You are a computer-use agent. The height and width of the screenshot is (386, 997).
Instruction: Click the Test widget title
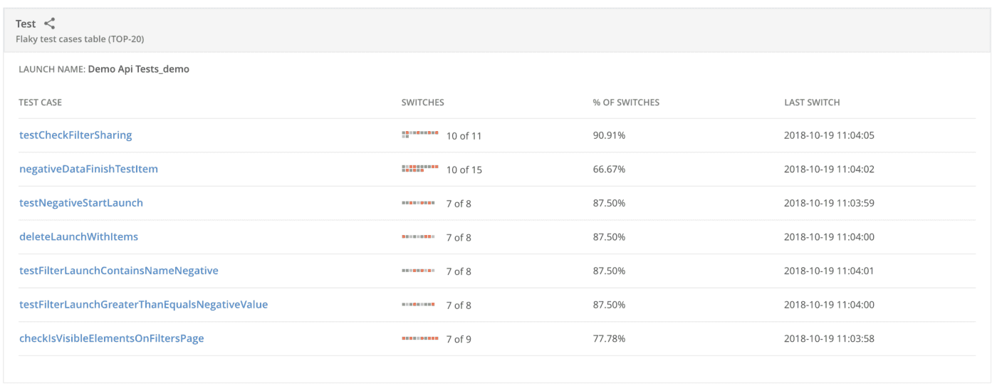pyautogui.click(x=26, y=24)
